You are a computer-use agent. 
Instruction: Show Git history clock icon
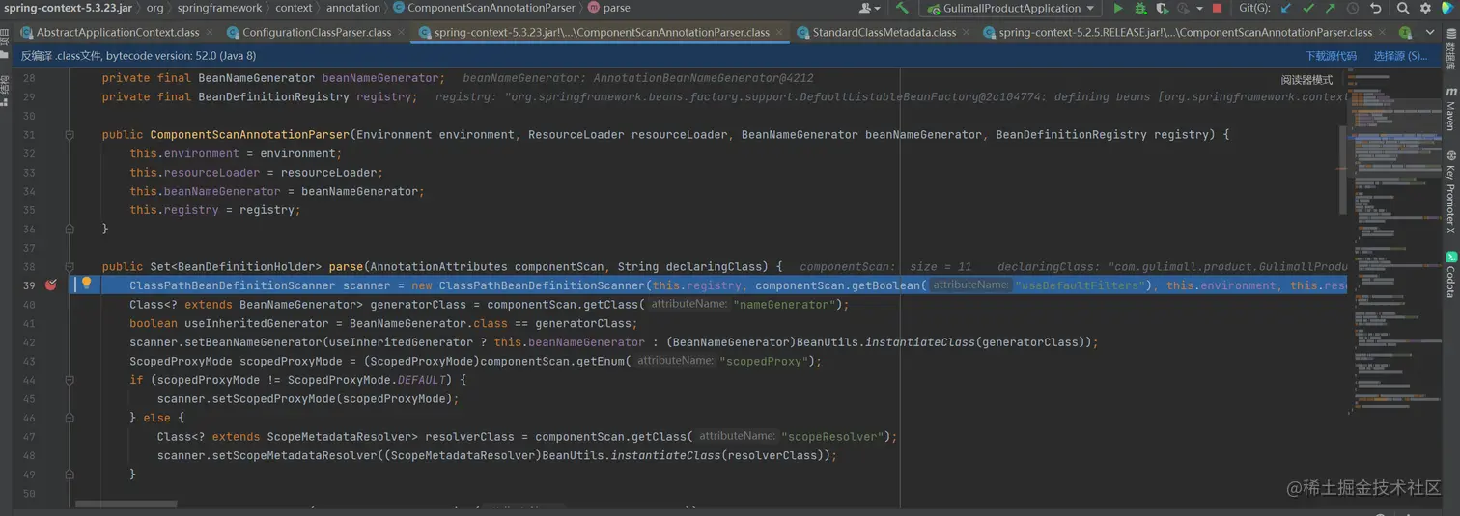tap(1353, 8)
